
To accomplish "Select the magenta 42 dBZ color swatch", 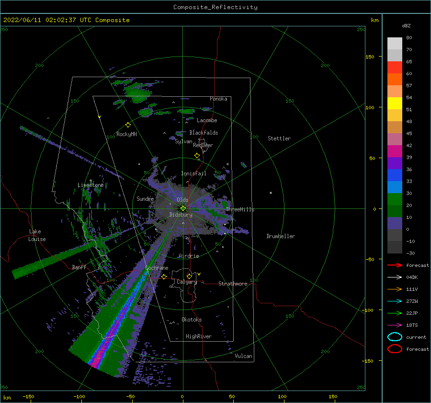I will [x=395, y=151].
